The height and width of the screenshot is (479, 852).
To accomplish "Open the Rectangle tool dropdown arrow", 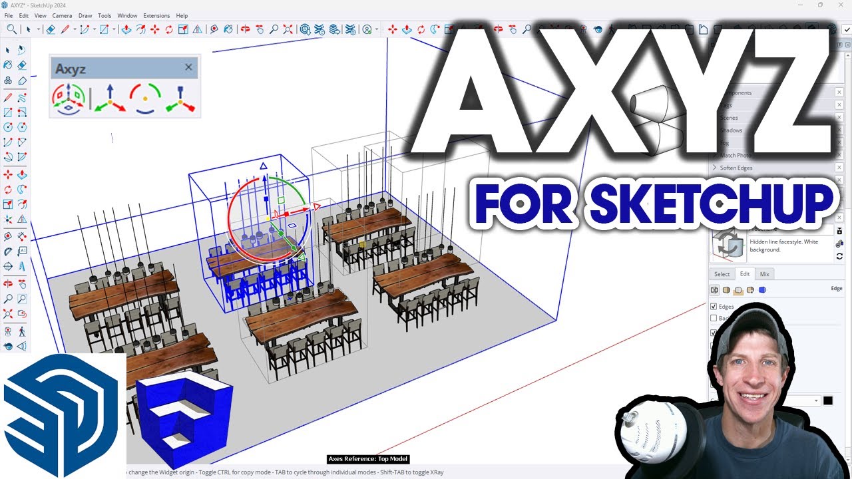I will click(114, 29).
